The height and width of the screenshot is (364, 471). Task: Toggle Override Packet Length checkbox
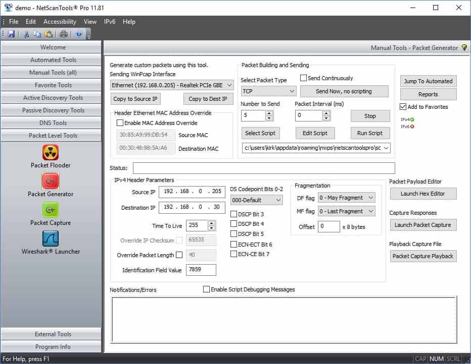click(179, 255)
